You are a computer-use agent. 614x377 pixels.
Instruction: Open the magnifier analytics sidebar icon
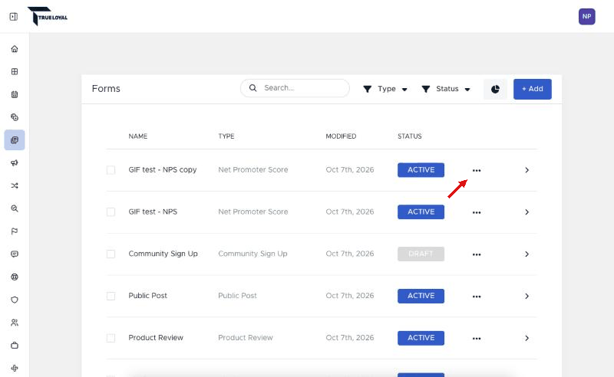click(x=15, y=208)
